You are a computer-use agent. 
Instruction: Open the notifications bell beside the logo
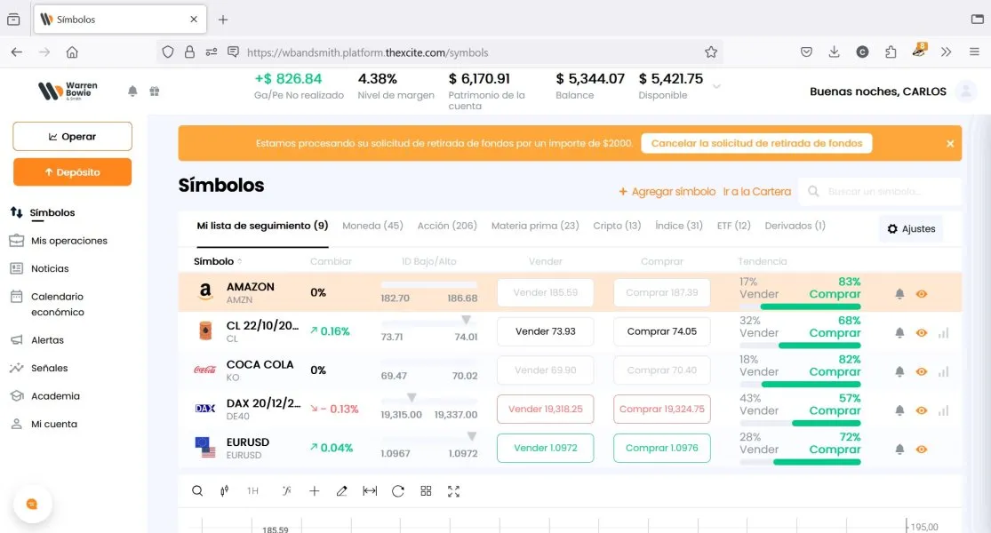pos(132,91)
